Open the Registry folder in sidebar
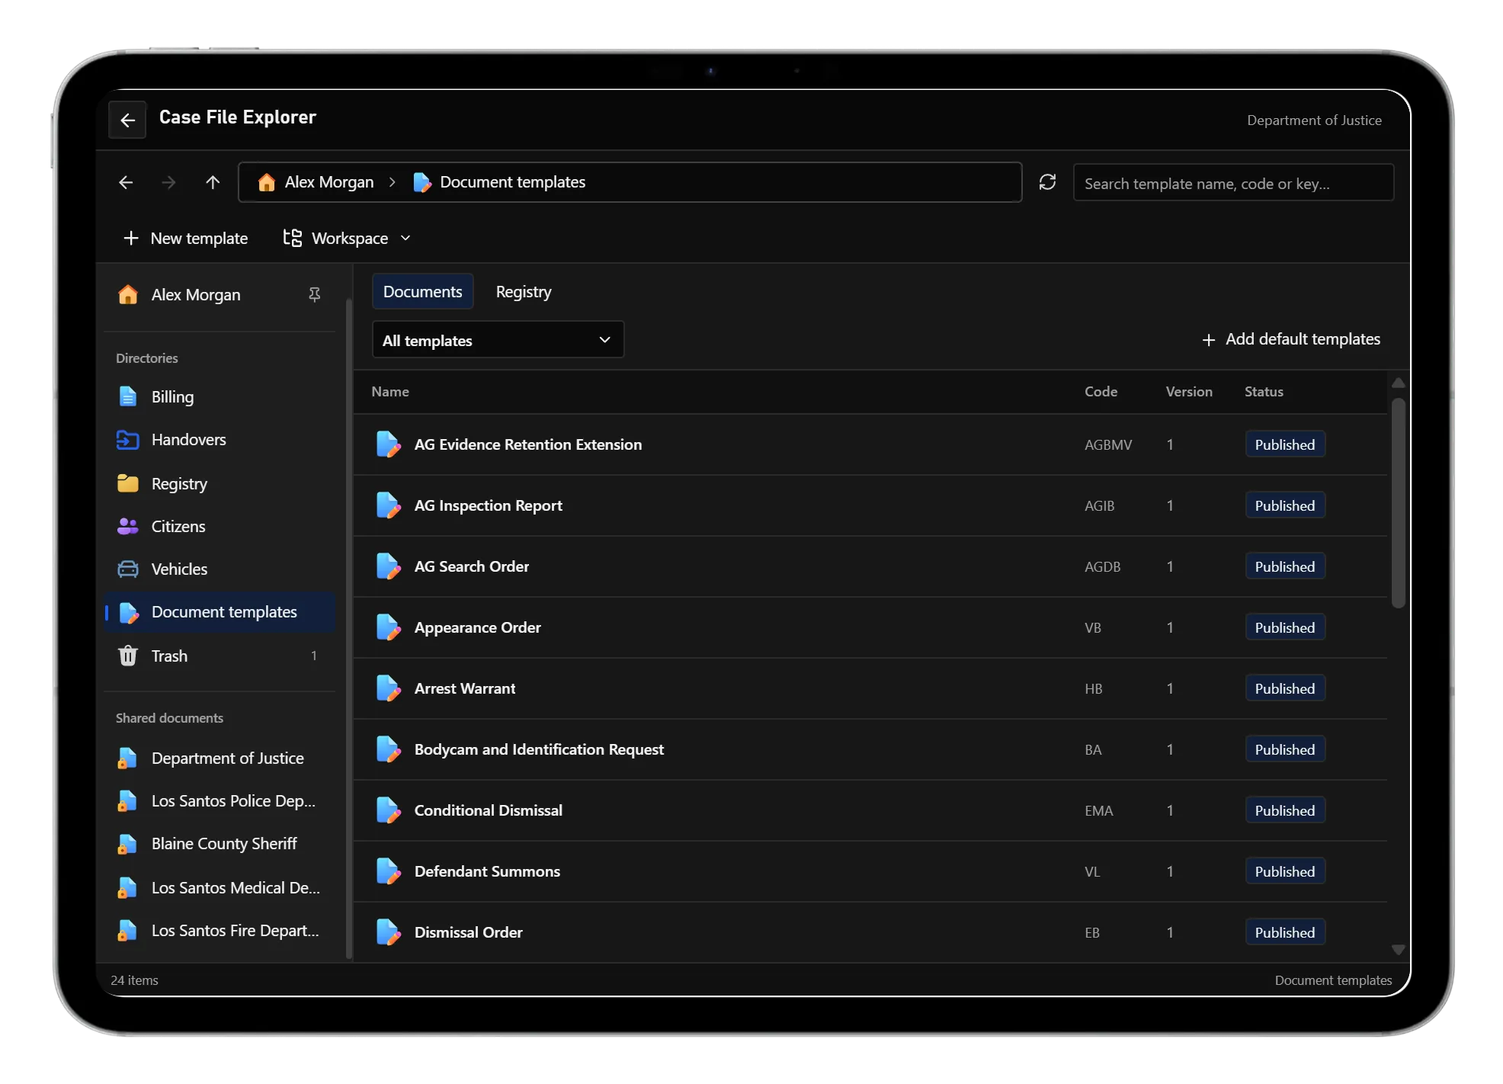Image resolution: width=1503 pixels, height=1084 pixels. [x=220, y=483]
